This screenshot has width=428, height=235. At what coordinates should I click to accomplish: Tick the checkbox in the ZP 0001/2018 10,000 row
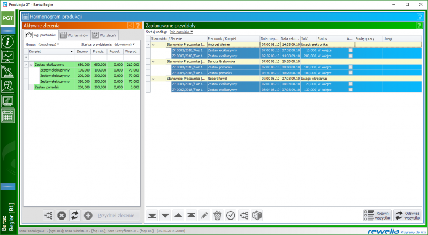pyautogui.click(x=350, y=50)
